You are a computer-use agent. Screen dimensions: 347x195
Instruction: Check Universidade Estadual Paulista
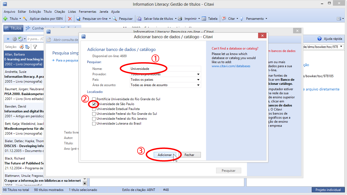pyautogui.click(x=94, y=109)
